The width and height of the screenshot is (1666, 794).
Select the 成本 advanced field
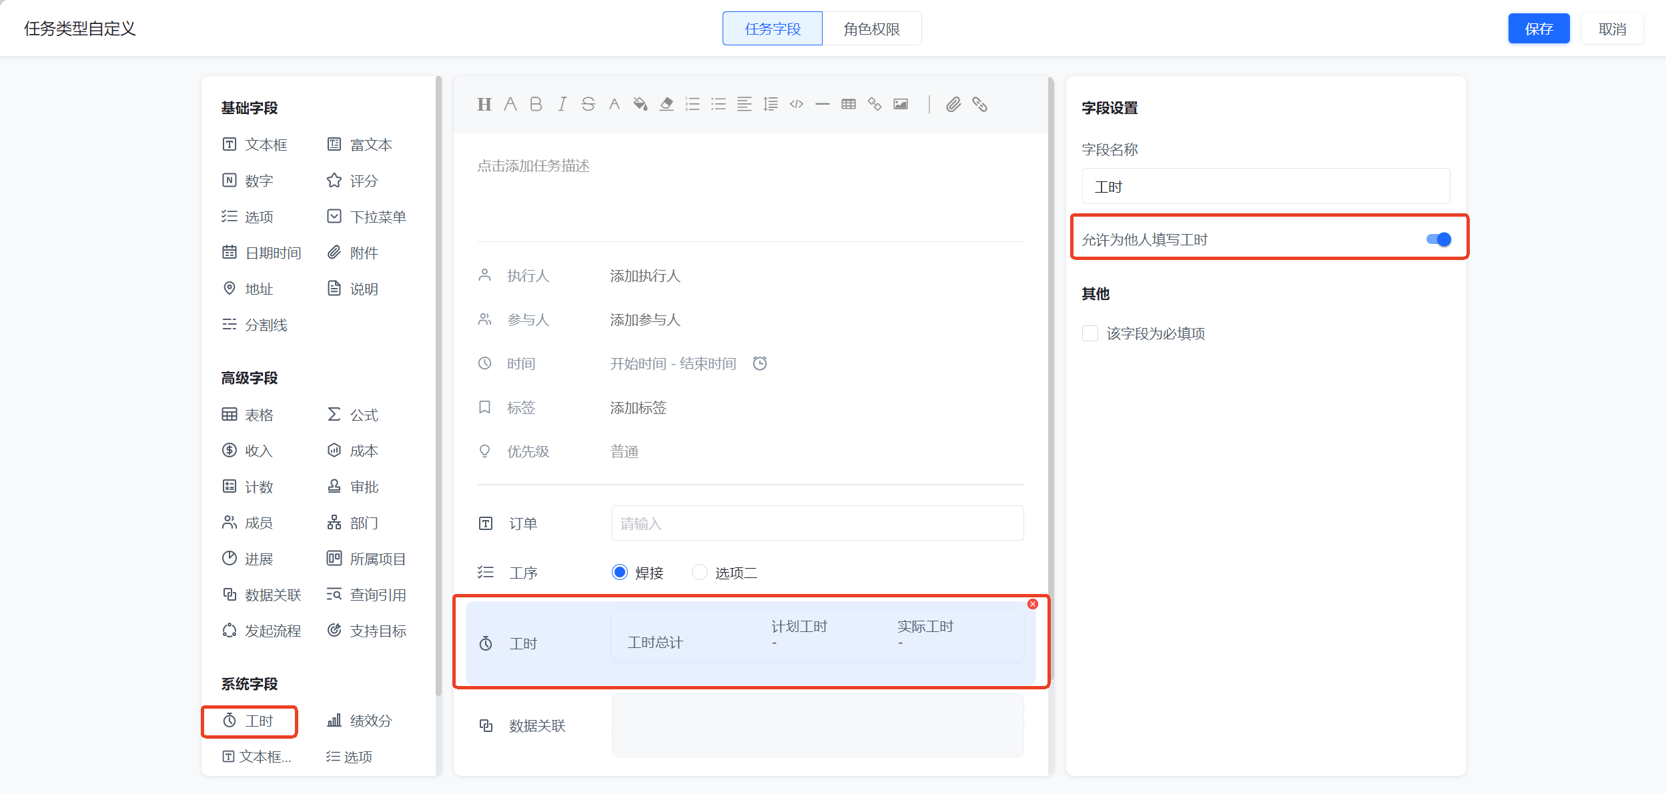[x=353, y=451]
